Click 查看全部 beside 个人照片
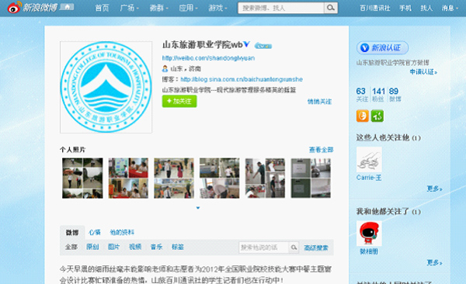Image resolution: width=466 pixels, height=284 pixels. click(x=321, y=150)
